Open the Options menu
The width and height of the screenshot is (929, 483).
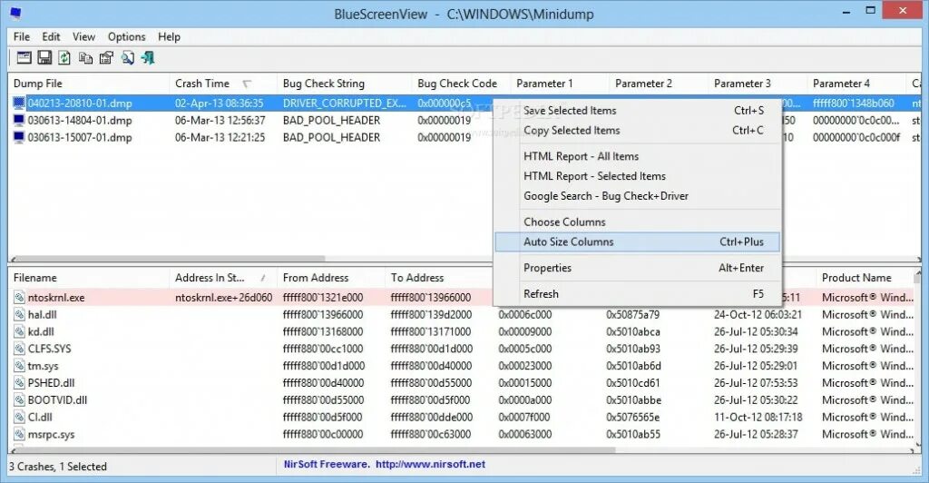click(x=126, y=36)
